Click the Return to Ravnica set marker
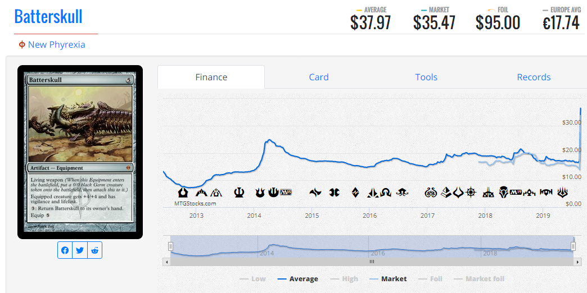 click(x=183, y=193)
